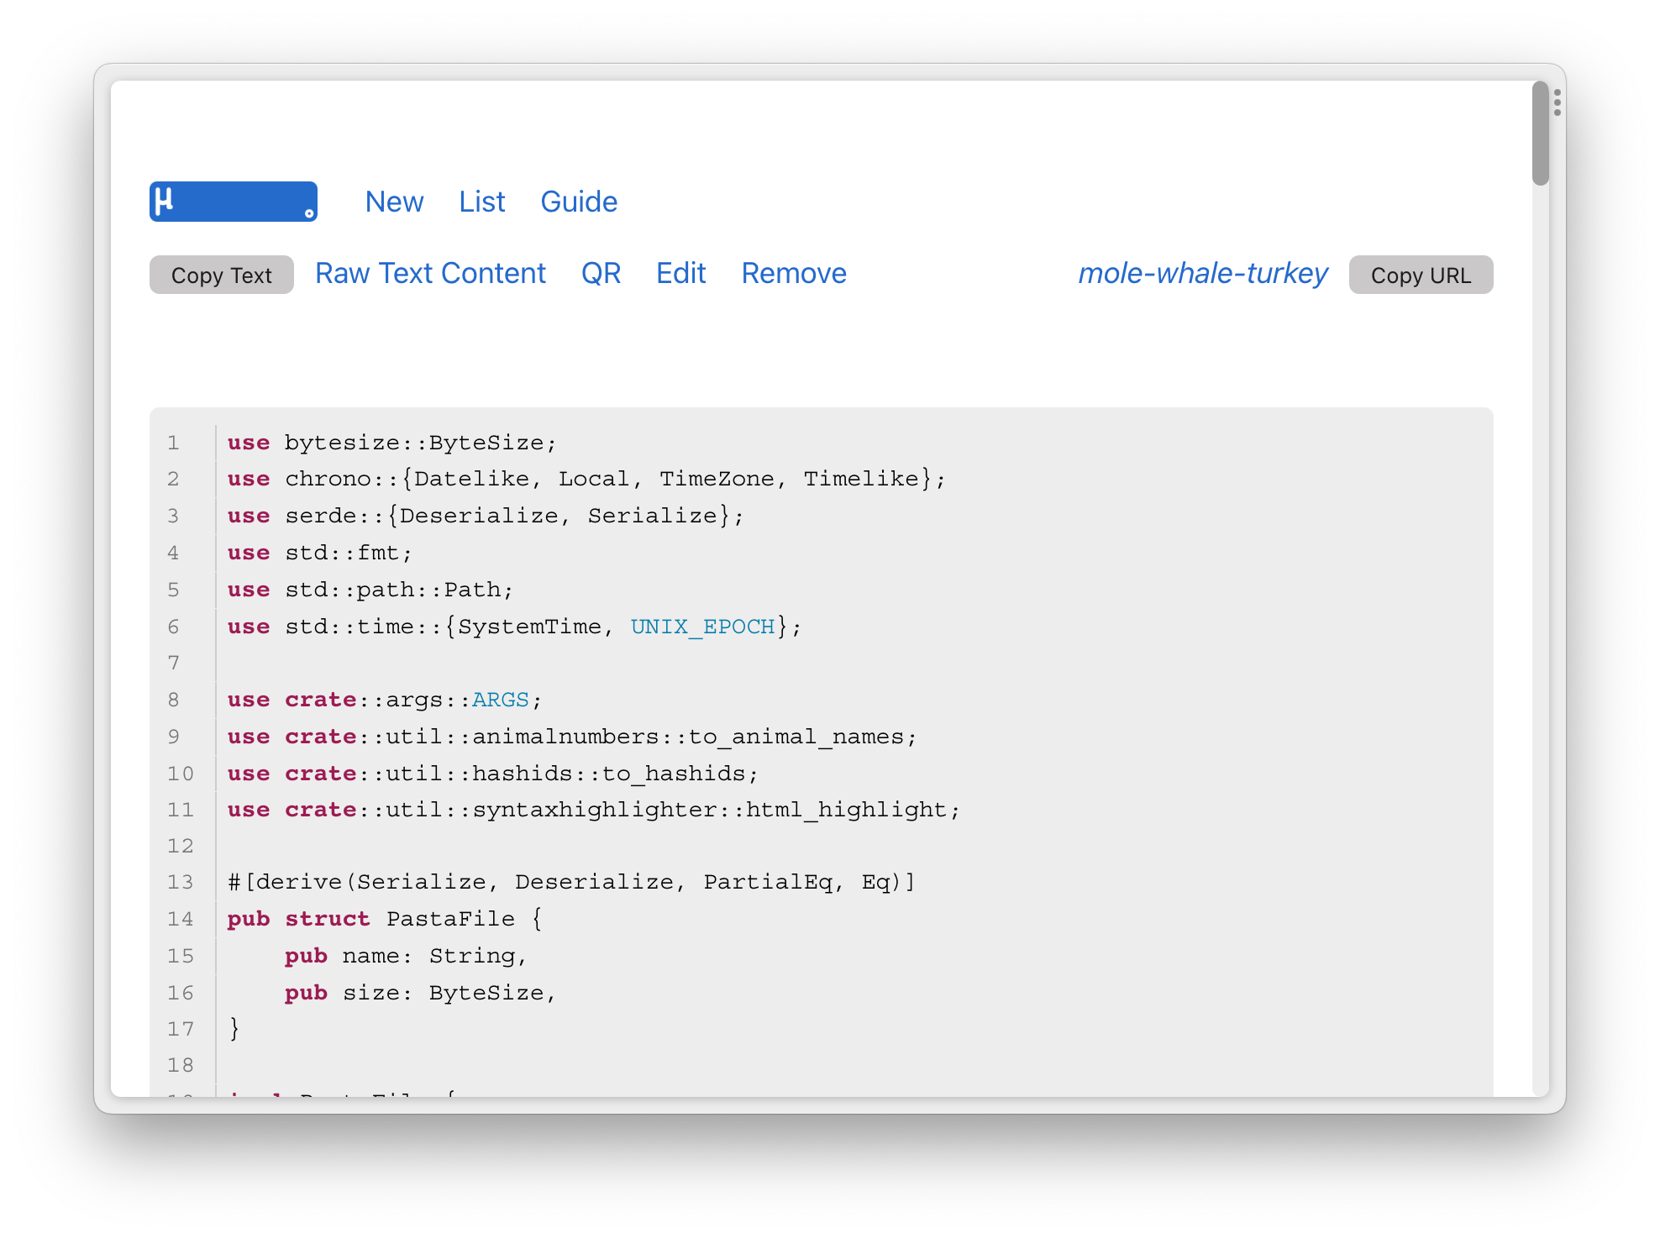Click the UNIX_EPOCH constant text
The height and width of the screenshot is (1238, 1660).
tap(702, 627)
